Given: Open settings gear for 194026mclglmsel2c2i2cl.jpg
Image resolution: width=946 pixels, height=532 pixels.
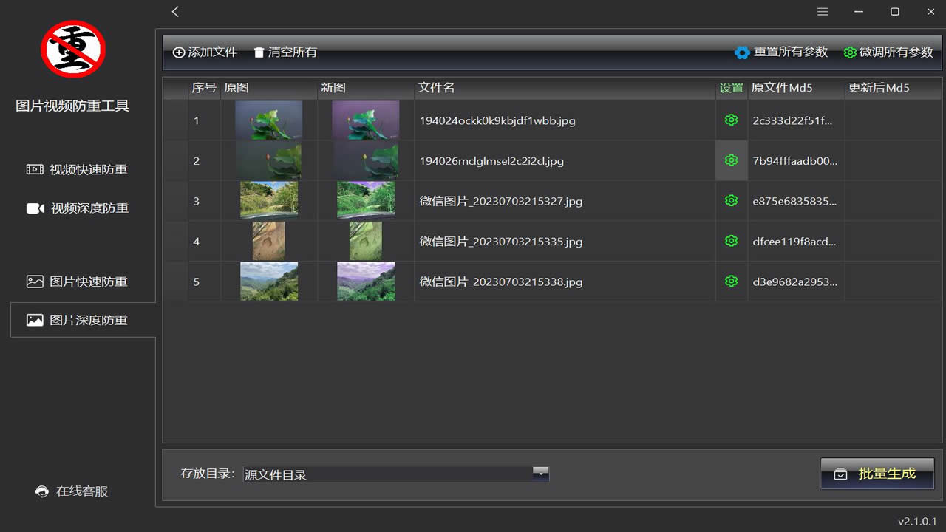Looking at the screenshot, I should pyautogui.click(x=731, y=160).
